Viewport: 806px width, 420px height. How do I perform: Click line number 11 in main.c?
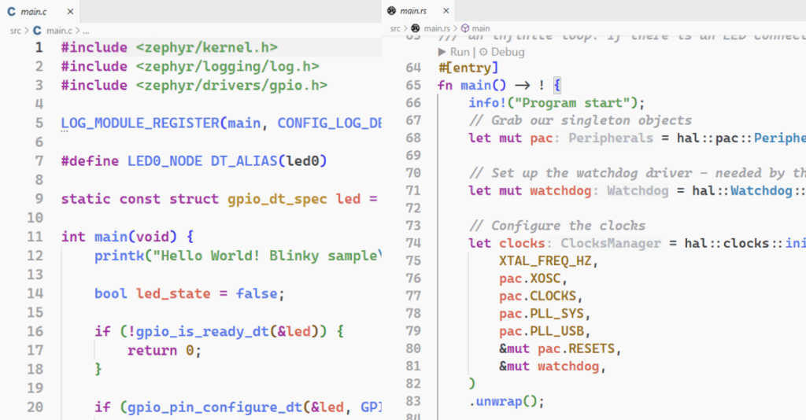(35, 237)
